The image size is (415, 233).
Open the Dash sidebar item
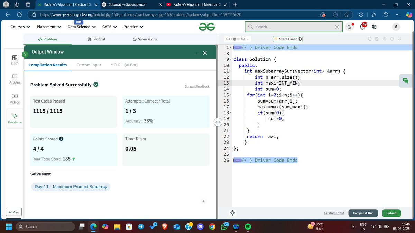(15, 59)
